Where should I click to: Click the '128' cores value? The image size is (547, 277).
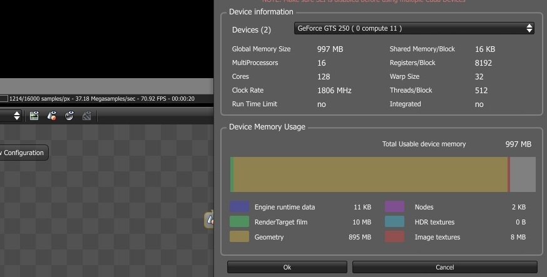click(x=324, y=77)
